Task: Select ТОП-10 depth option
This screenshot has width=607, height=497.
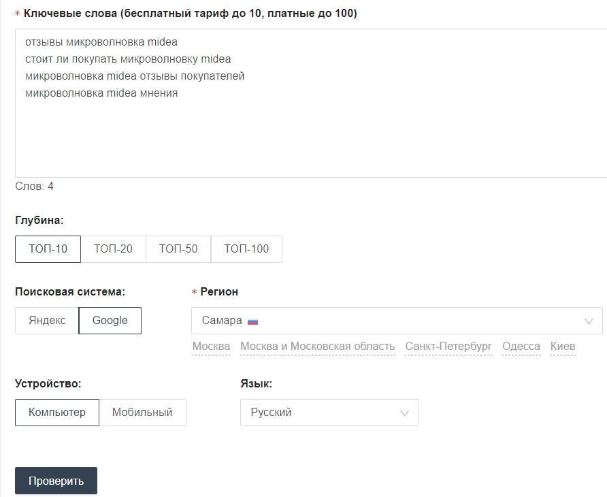Action: coord(48,249)
